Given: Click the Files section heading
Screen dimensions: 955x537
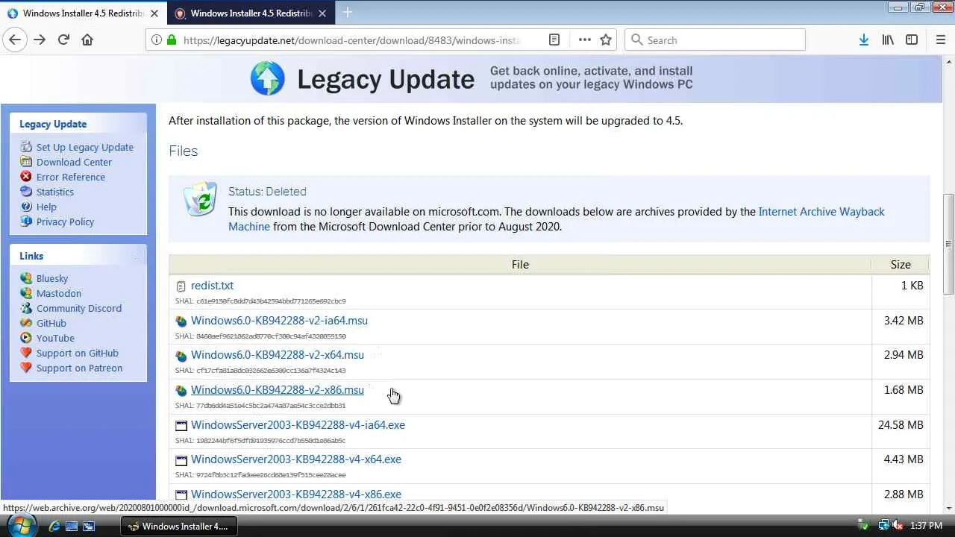Looking at the screenshot, I should click(183, 151).
